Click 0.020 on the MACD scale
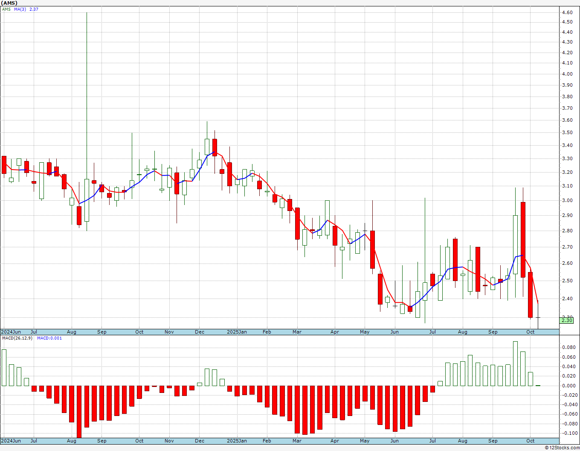The width and height of the screenshot is (580, 451). tap(568, 376)
